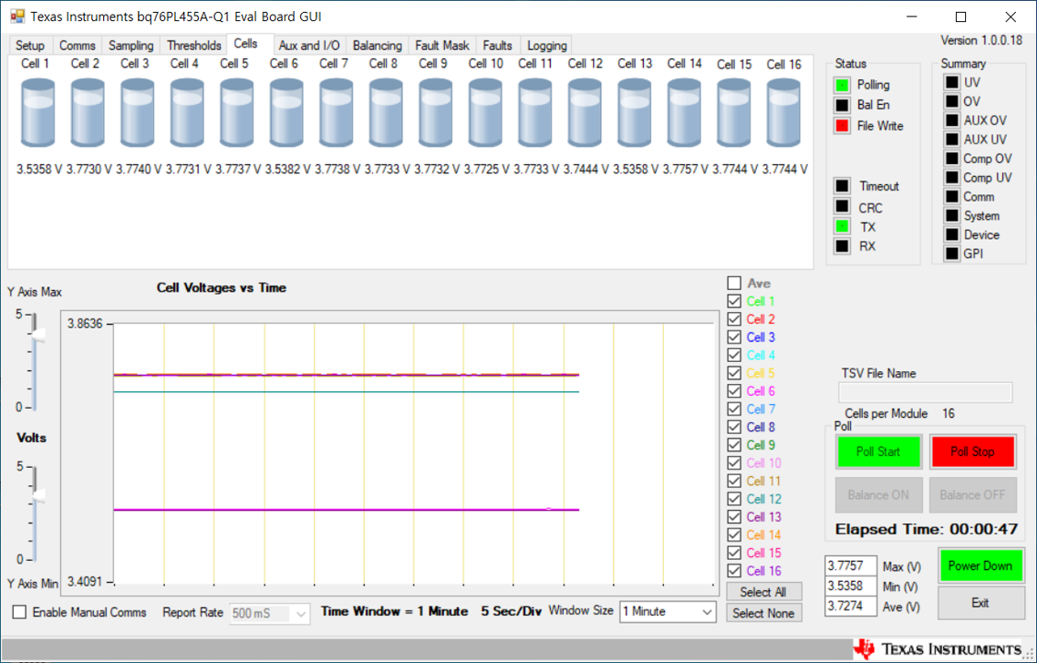The image size is (1037, 663).
Task: Click the Cell 7 battery icon
Action: pyautogui.click(x=336, y=113)
